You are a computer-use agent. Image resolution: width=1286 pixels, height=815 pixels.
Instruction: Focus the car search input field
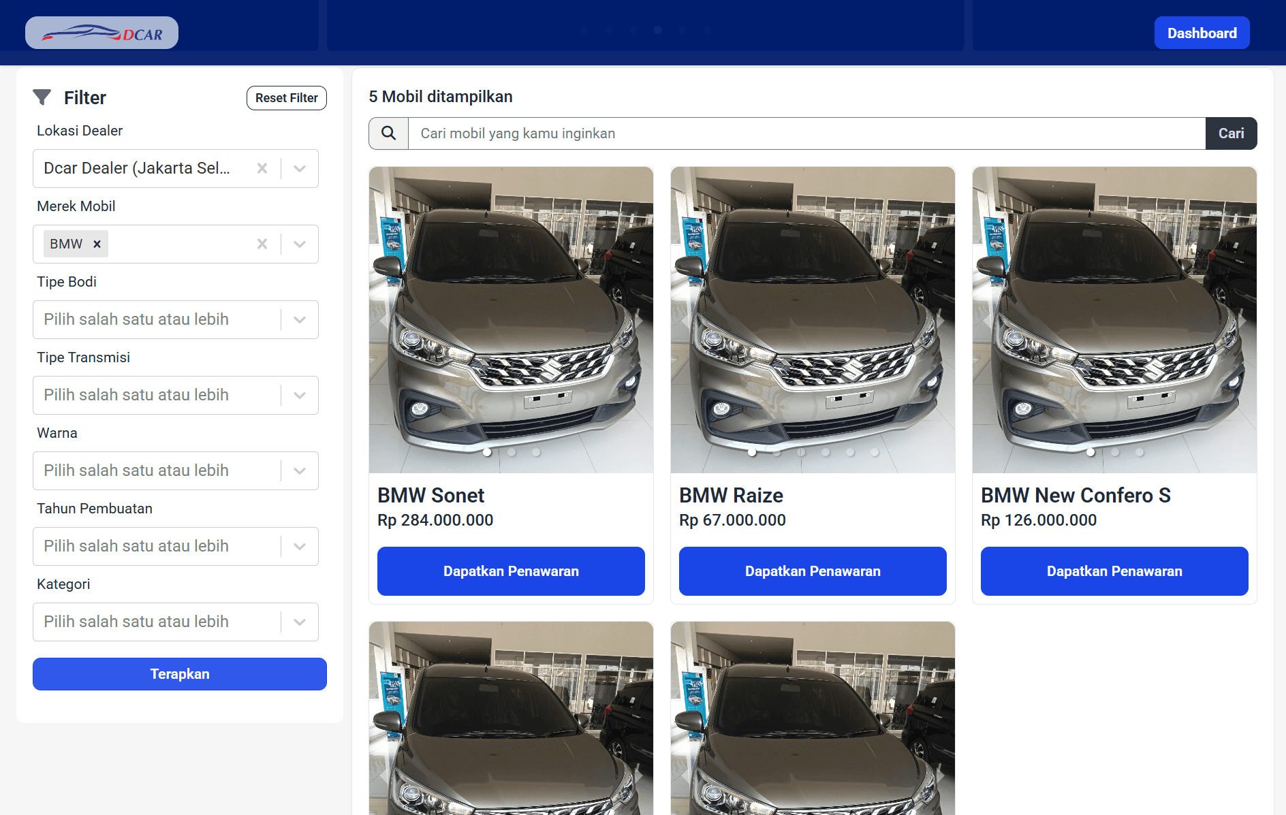point(806,133)
